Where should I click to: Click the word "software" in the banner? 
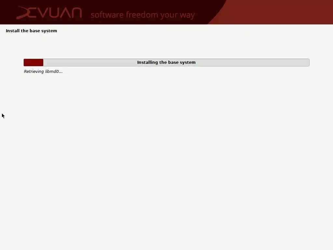click(x=107, y=15)
